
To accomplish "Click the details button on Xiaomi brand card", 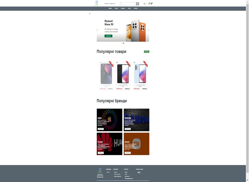I will click(x=128, y=153).
